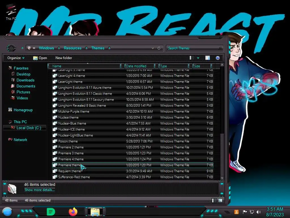
Task: Select Longhorn Evolution 8.1.1 Azure.theme icon
Action: coord(55,87)
